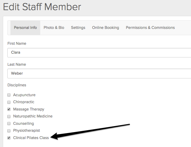Go to the Online Booking tab
This screenshot has width=191, height=147.
click(105, 28)
